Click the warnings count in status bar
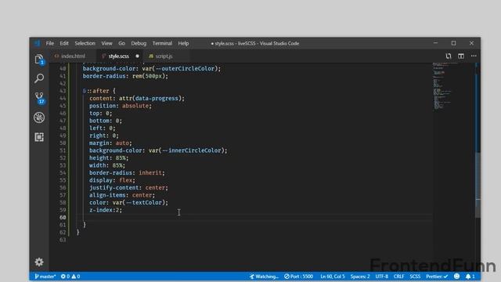Viewport: 501px width, 282px height. (76, 277)
